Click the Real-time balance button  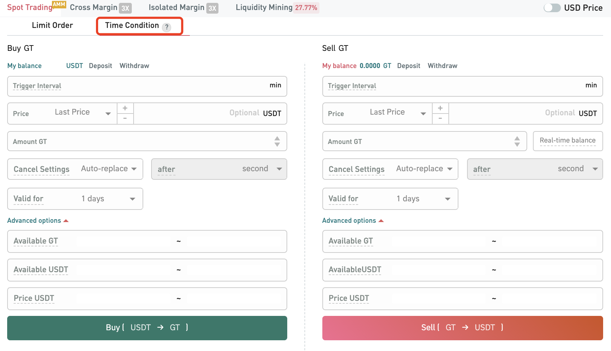[x=567, y=141]
